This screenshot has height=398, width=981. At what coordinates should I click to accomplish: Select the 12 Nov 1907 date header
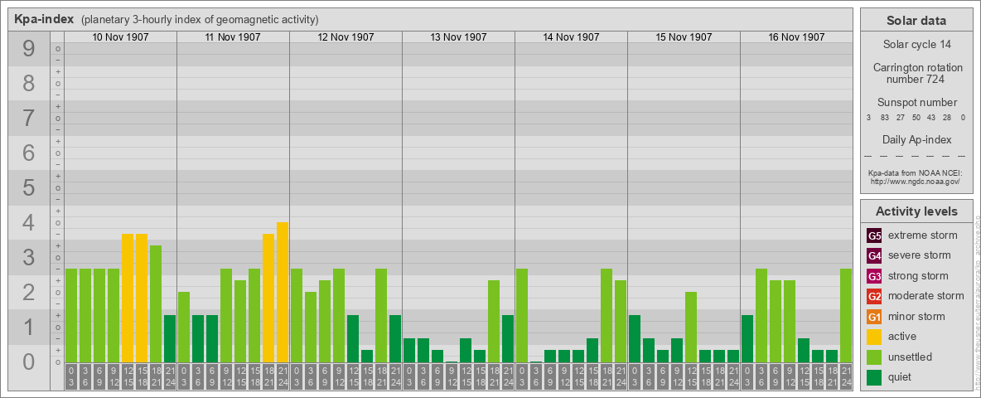click(346, 37)
